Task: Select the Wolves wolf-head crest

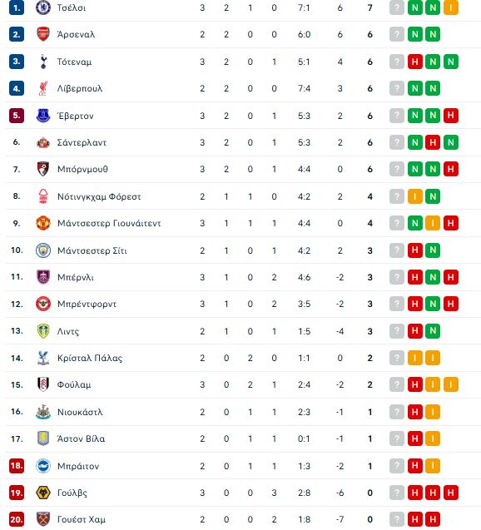Action: [43, 493]
